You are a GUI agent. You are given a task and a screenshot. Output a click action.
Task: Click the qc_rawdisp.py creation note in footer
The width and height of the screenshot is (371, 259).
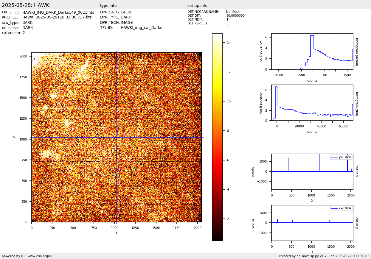click(324, 256)
